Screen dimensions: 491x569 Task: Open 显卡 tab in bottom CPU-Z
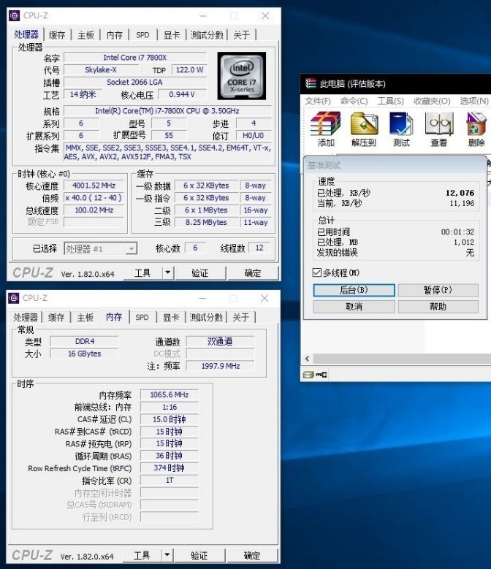pyautogui.click(x=171, y=317)
